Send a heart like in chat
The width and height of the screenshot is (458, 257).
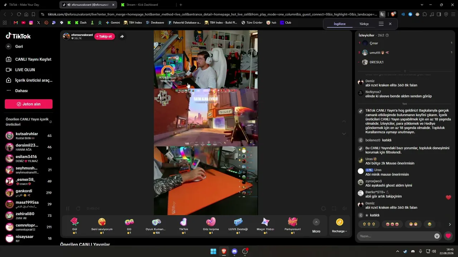(x=448, y=236)
